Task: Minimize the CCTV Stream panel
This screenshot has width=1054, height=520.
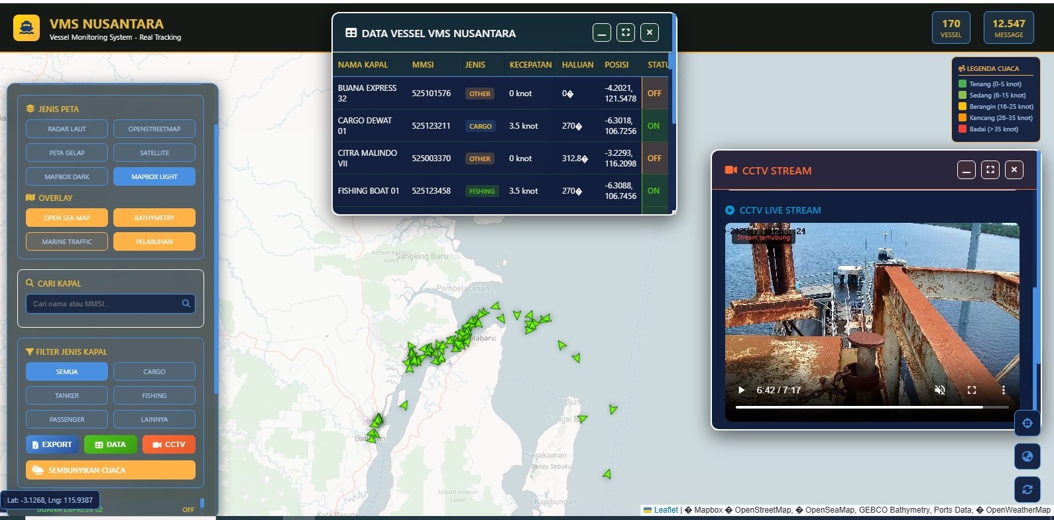Action: (x=966, y=170)
